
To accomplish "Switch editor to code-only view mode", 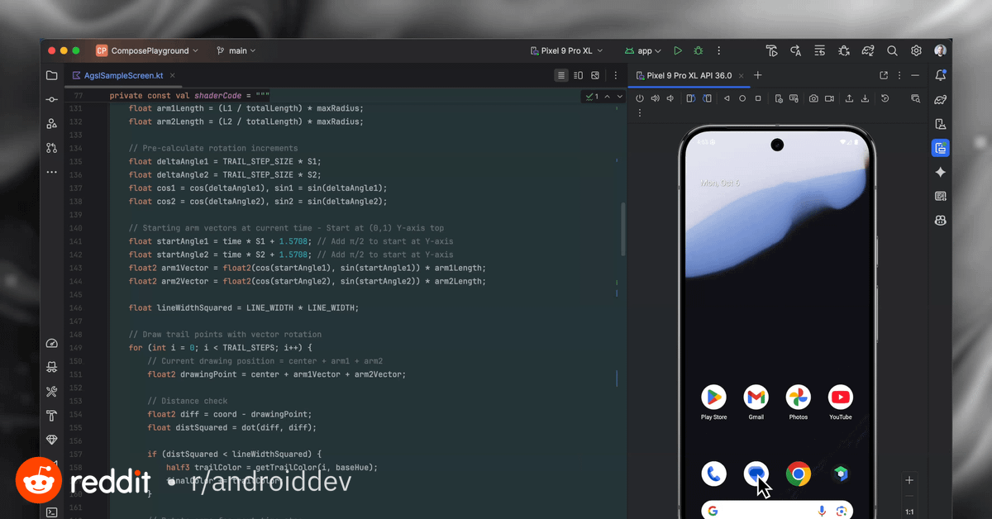I will point(561,75).
